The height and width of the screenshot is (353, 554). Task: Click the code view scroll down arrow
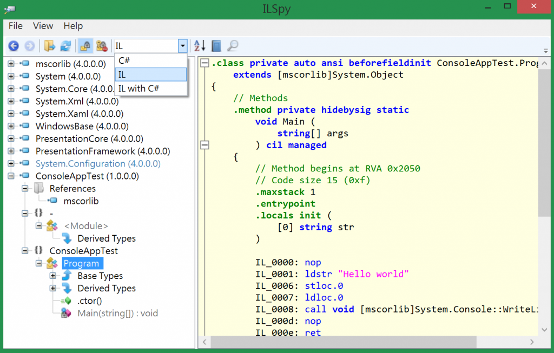coord(544,330)
